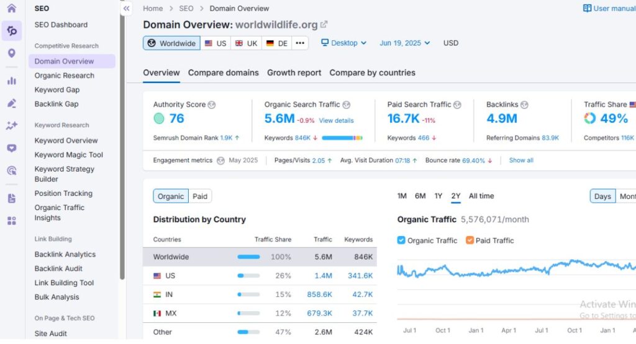Open Keyword Magic Tool in sidebar
636x344 pixels.
coord(69,155)
